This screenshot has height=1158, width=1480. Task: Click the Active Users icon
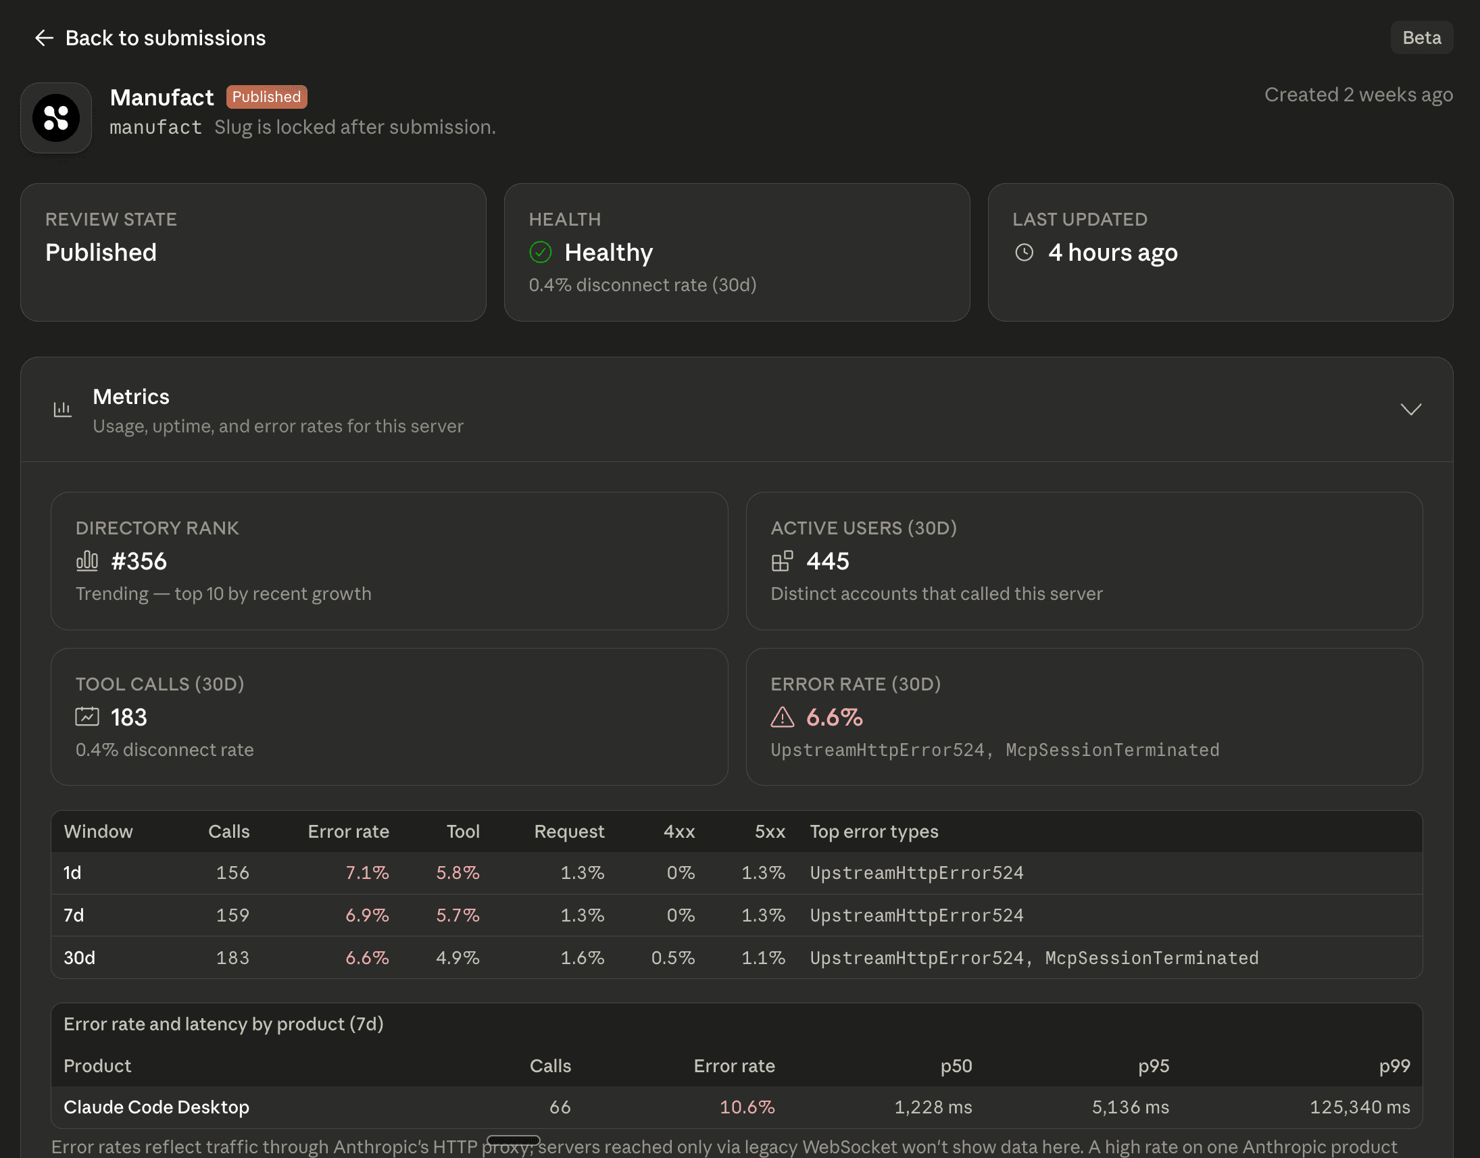(782, 561)
